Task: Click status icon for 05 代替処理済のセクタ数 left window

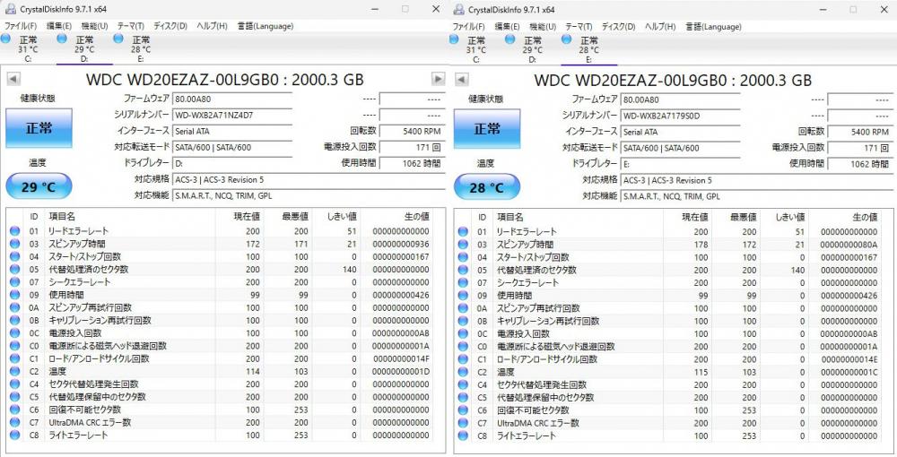Action: coord(15,269)
